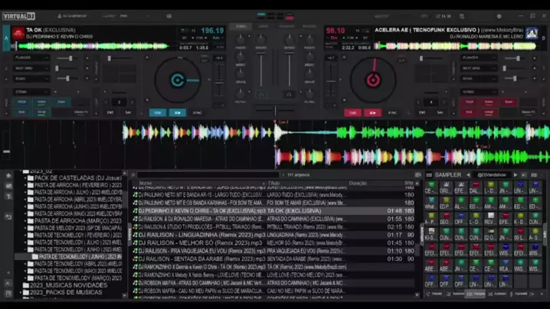
Task: Click the search field magnifier icon
Action: click(133, 175)
